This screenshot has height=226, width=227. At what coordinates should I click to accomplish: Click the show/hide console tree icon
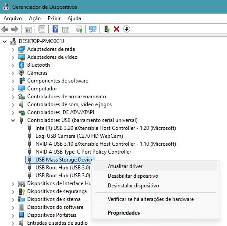(28, 29)
